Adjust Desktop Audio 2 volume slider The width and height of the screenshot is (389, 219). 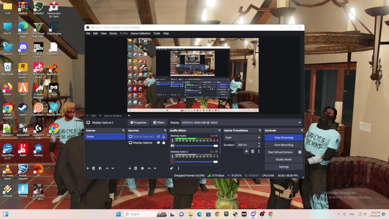pos(196,162)
